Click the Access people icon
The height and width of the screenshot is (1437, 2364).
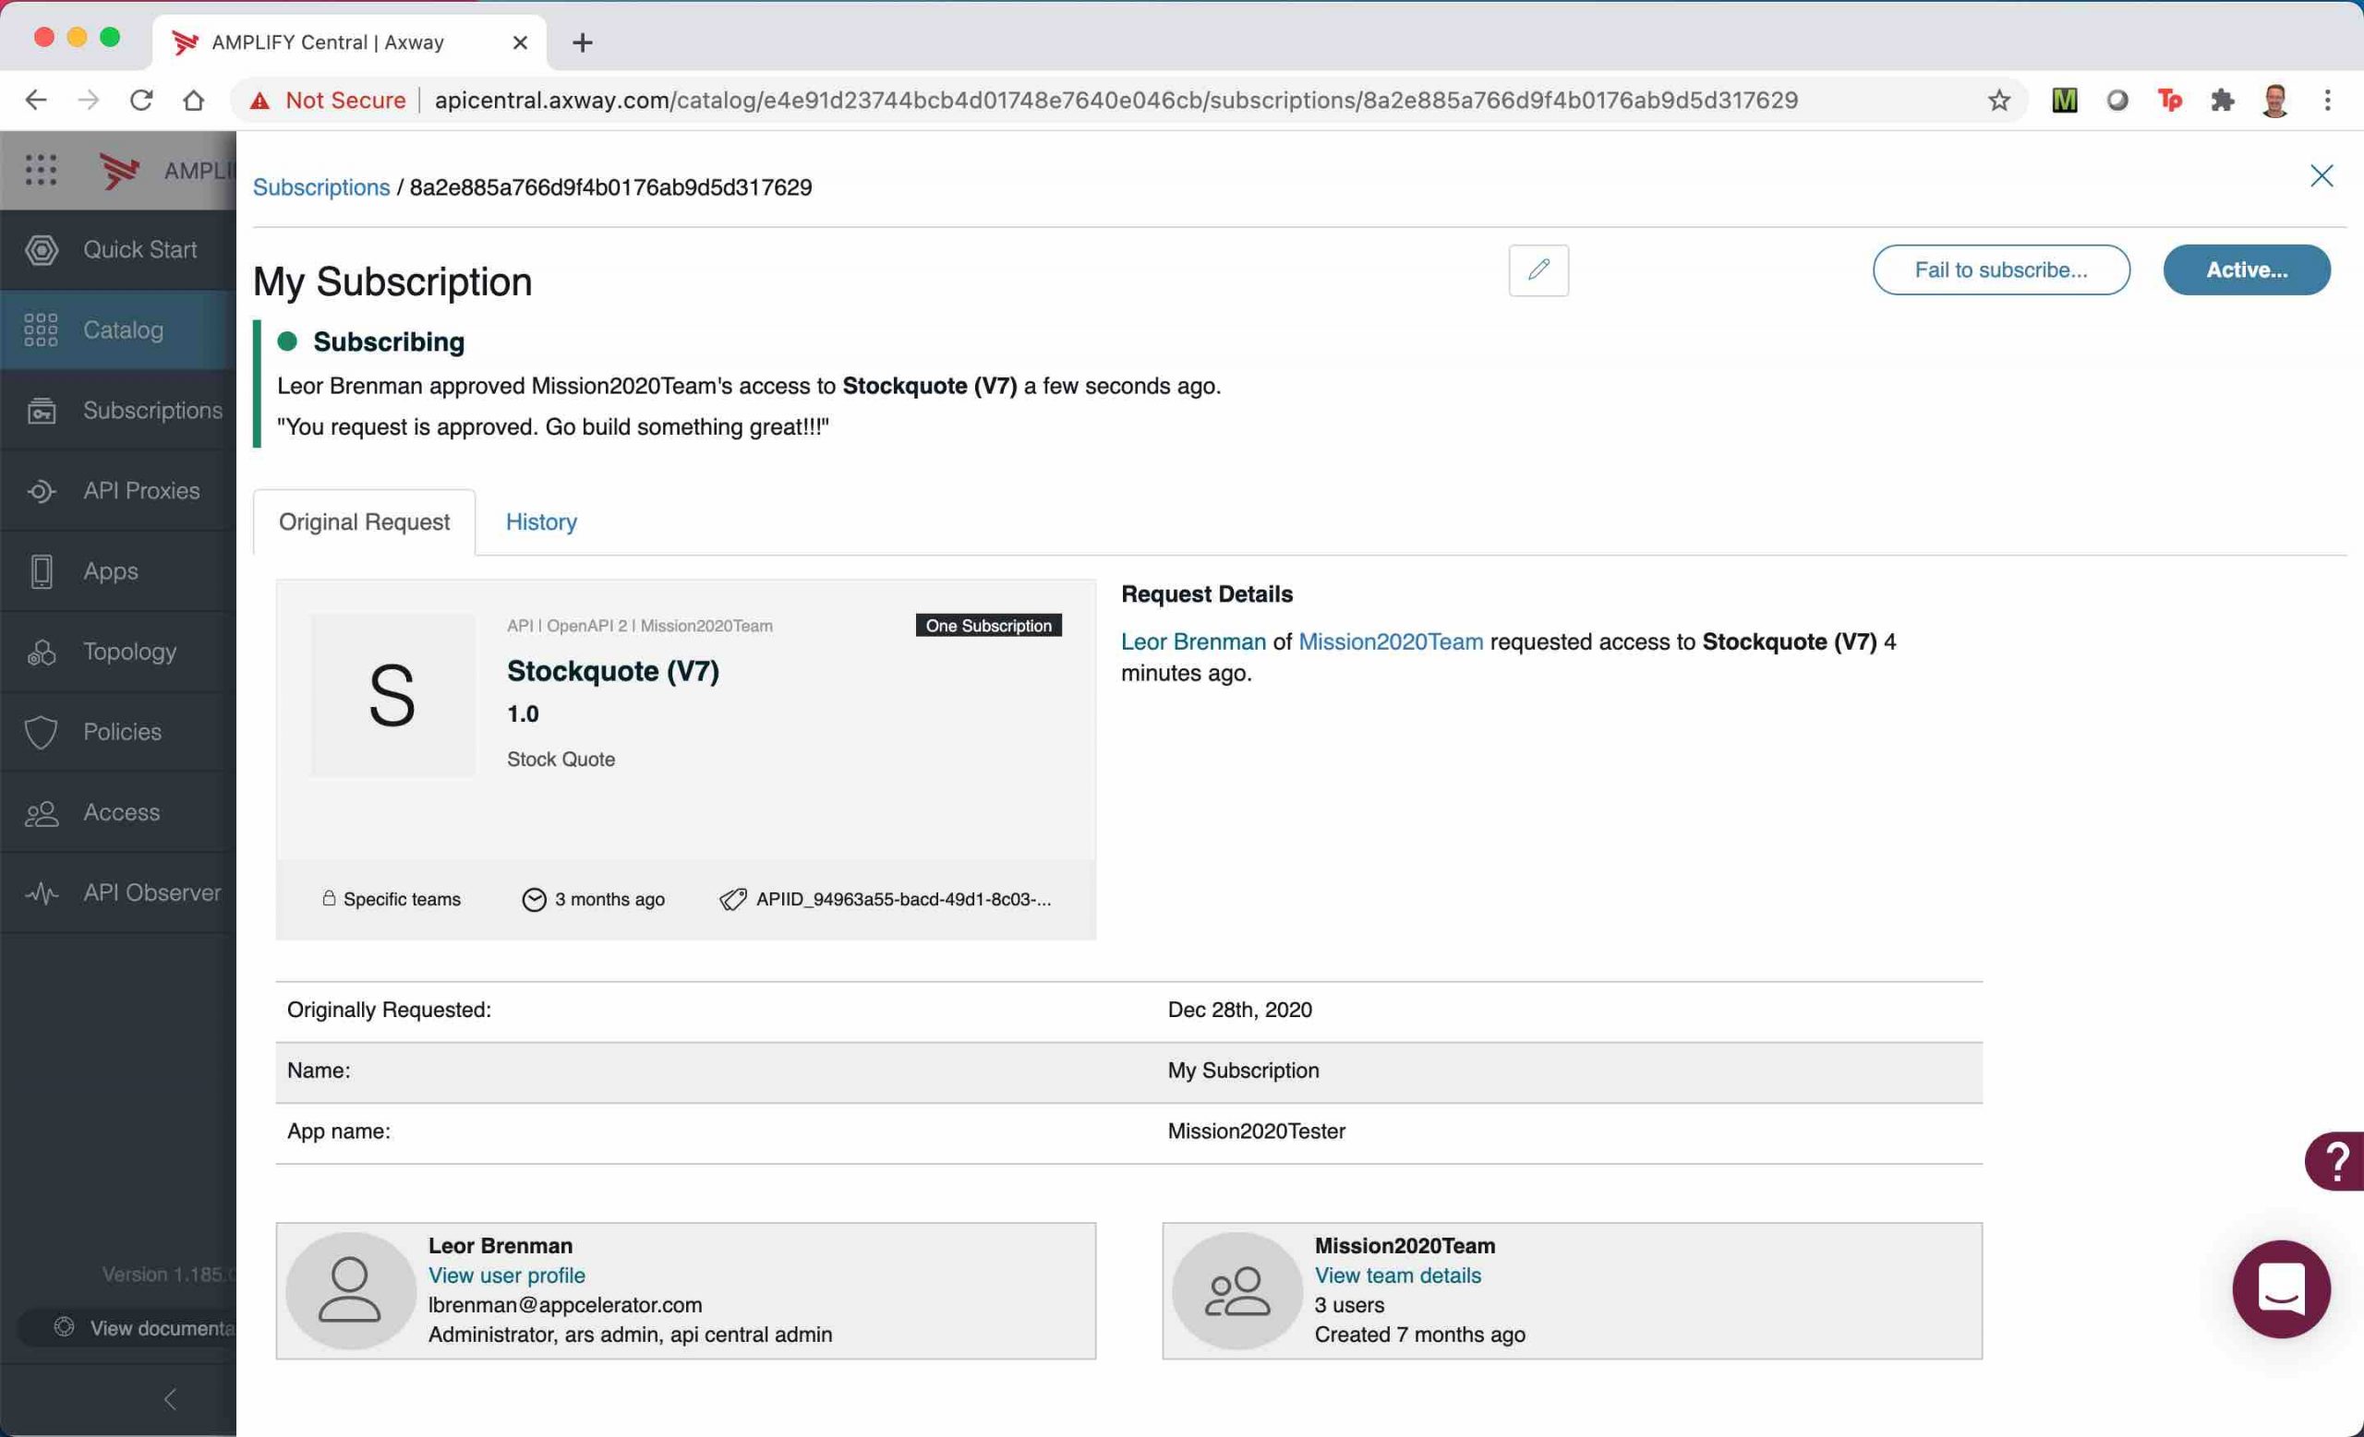[x=41, y=813]
